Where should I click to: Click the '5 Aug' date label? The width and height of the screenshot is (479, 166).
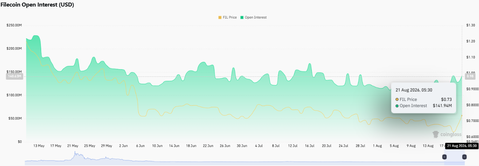[x=394, y=146]
